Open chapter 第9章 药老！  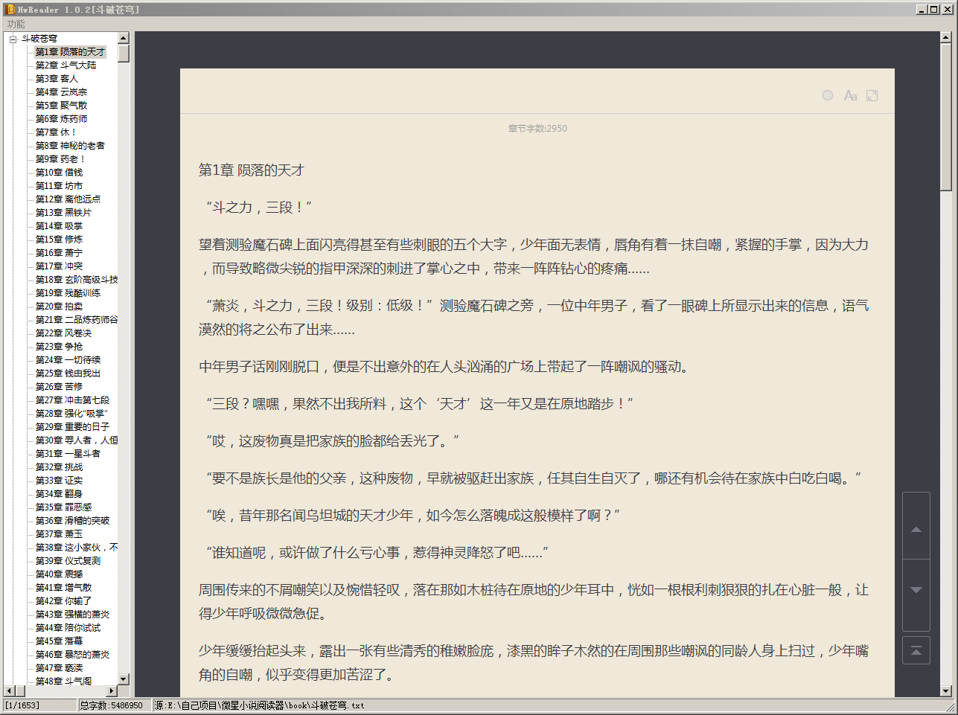pyautogui.click(x=60, y=159)
